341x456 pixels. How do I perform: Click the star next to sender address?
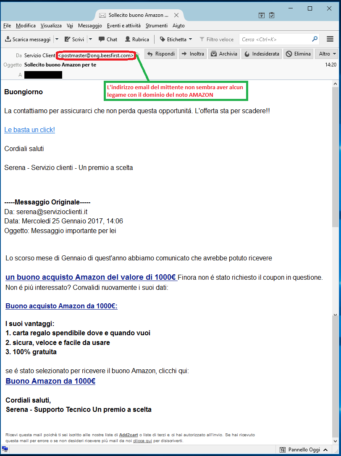(139, 55)
